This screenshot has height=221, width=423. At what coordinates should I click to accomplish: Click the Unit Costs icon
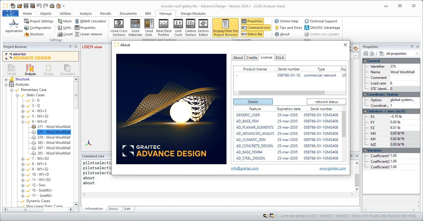(x=178, y=28)
